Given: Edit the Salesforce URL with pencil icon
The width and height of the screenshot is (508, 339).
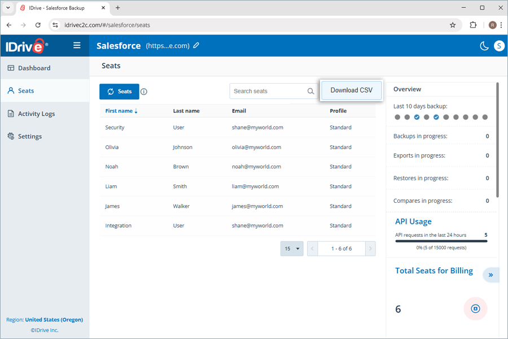Looking at the screenshot, I should (x=196, y=45).
